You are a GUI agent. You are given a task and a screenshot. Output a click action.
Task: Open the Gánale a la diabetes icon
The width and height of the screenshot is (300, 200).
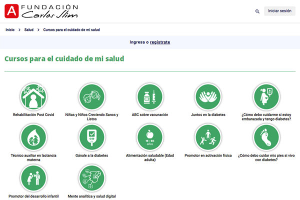91,136
